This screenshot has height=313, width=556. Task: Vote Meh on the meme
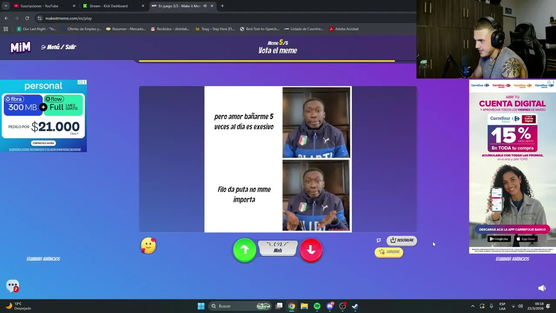278,248
